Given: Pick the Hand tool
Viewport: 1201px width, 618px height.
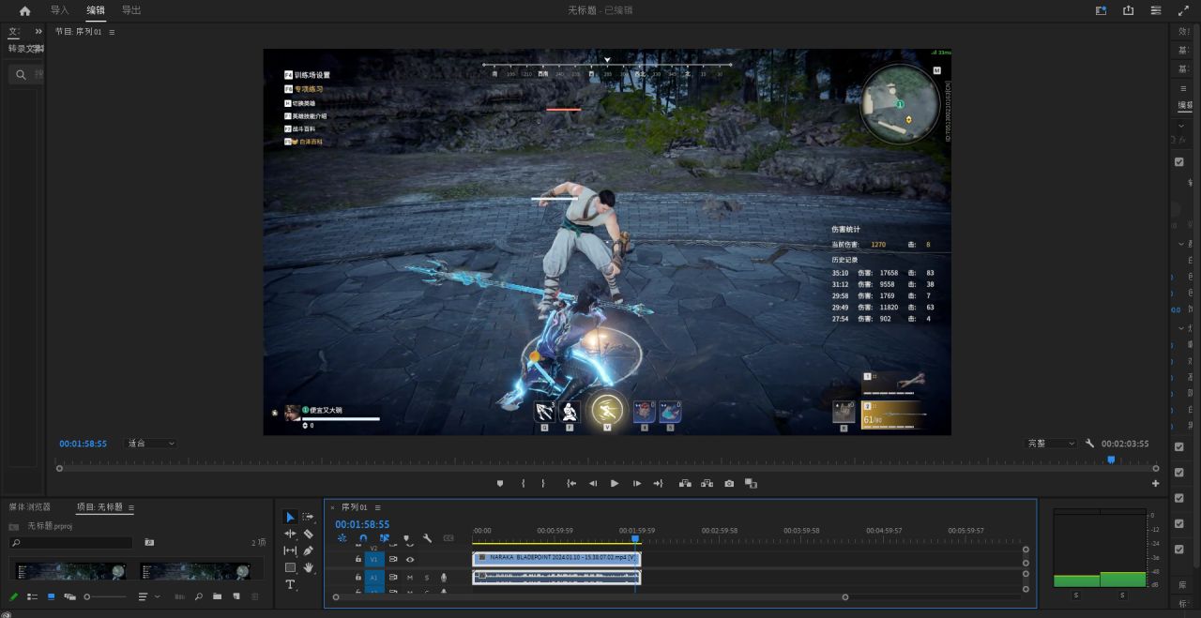Looking at the screenshot, I should [309, 567].
